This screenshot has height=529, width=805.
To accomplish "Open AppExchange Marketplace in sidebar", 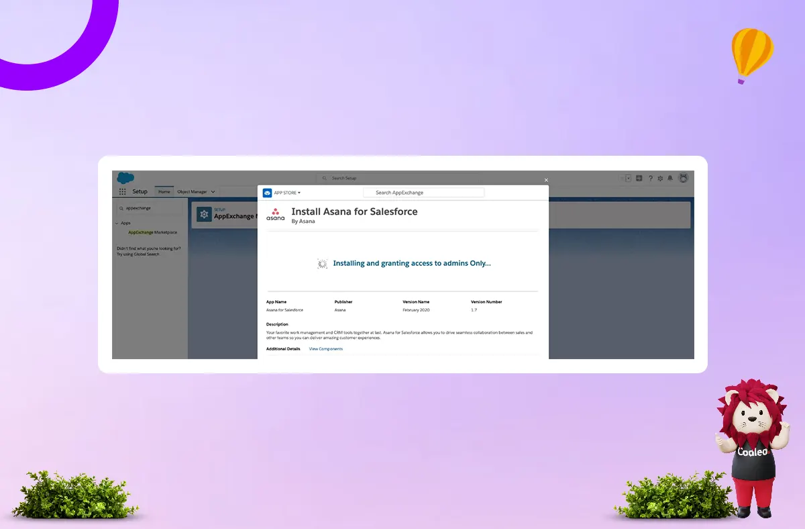I will coord(153,232).
